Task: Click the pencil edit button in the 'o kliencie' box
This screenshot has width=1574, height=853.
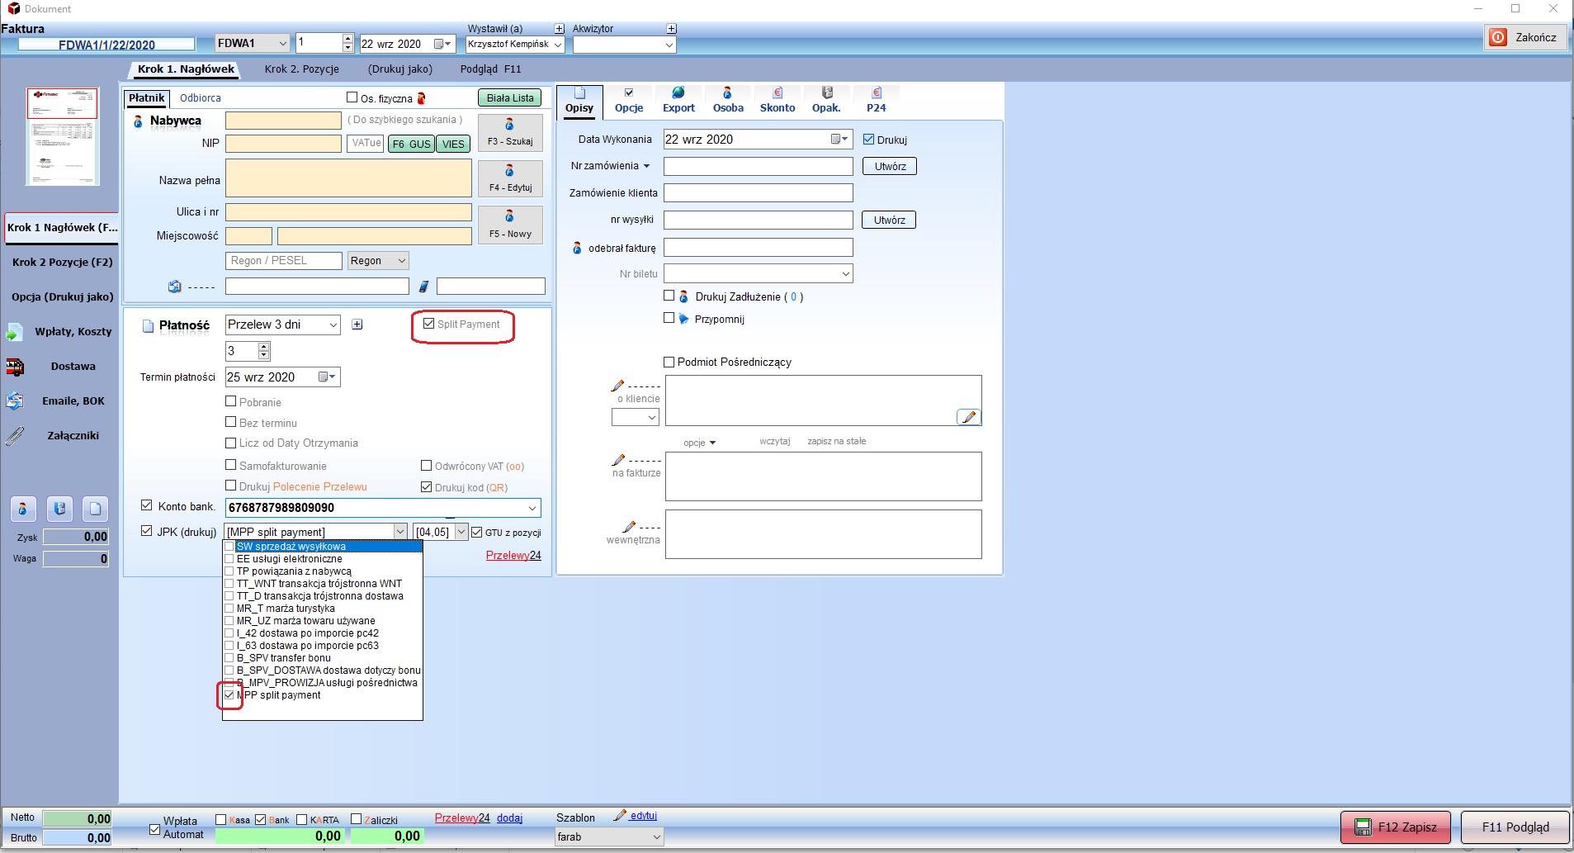Action: click(969, 417)
